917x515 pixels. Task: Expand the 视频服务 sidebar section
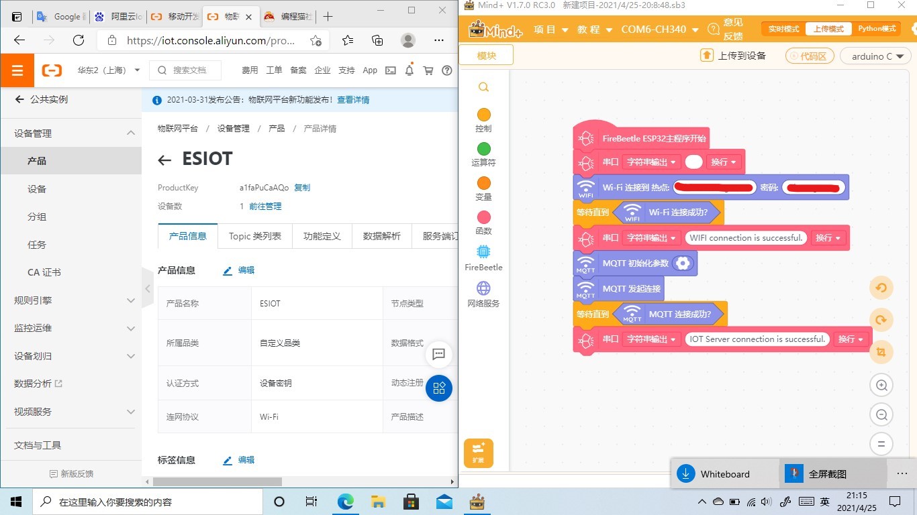pyautogui.click(x=131, y=412)
